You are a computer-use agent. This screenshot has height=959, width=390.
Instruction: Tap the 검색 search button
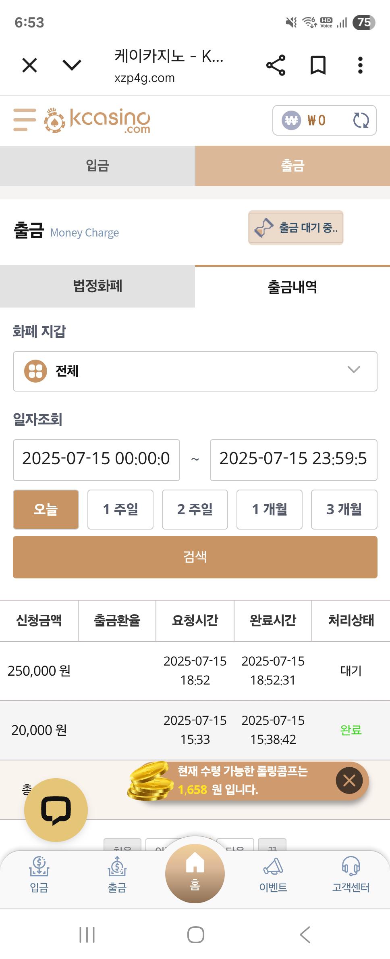pyautogui.click(x=195, y=557)
